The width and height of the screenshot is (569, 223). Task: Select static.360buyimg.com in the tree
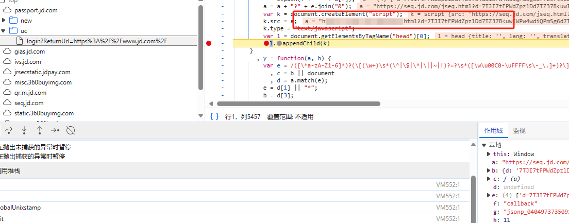pyautogui.click(x=44, y=113)
